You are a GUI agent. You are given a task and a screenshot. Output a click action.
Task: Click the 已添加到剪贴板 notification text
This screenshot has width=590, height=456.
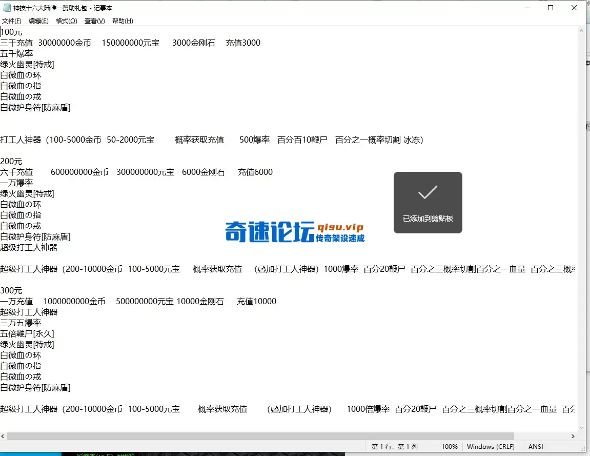(428, 219)
